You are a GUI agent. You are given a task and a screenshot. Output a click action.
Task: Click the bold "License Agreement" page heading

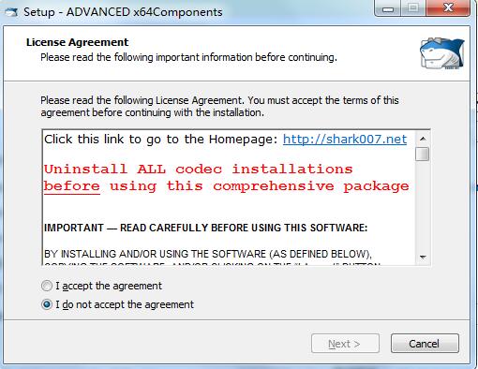[77, 42]
